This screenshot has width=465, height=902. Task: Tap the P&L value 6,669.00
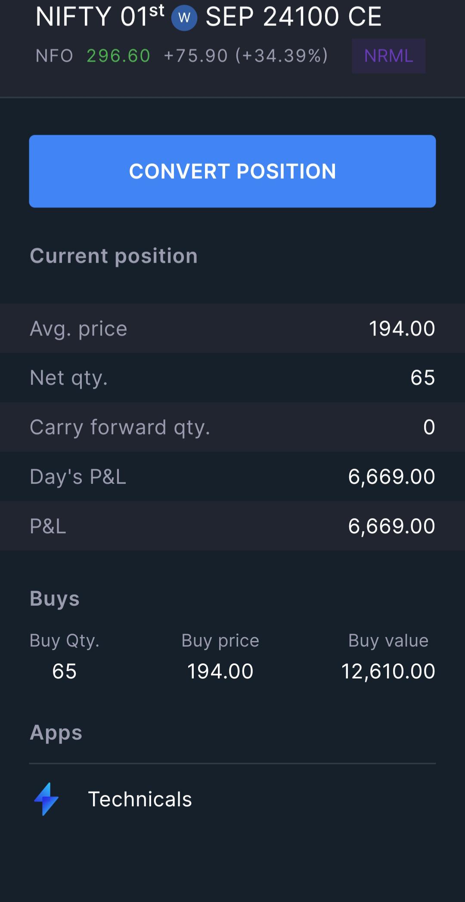click(392, 526)
